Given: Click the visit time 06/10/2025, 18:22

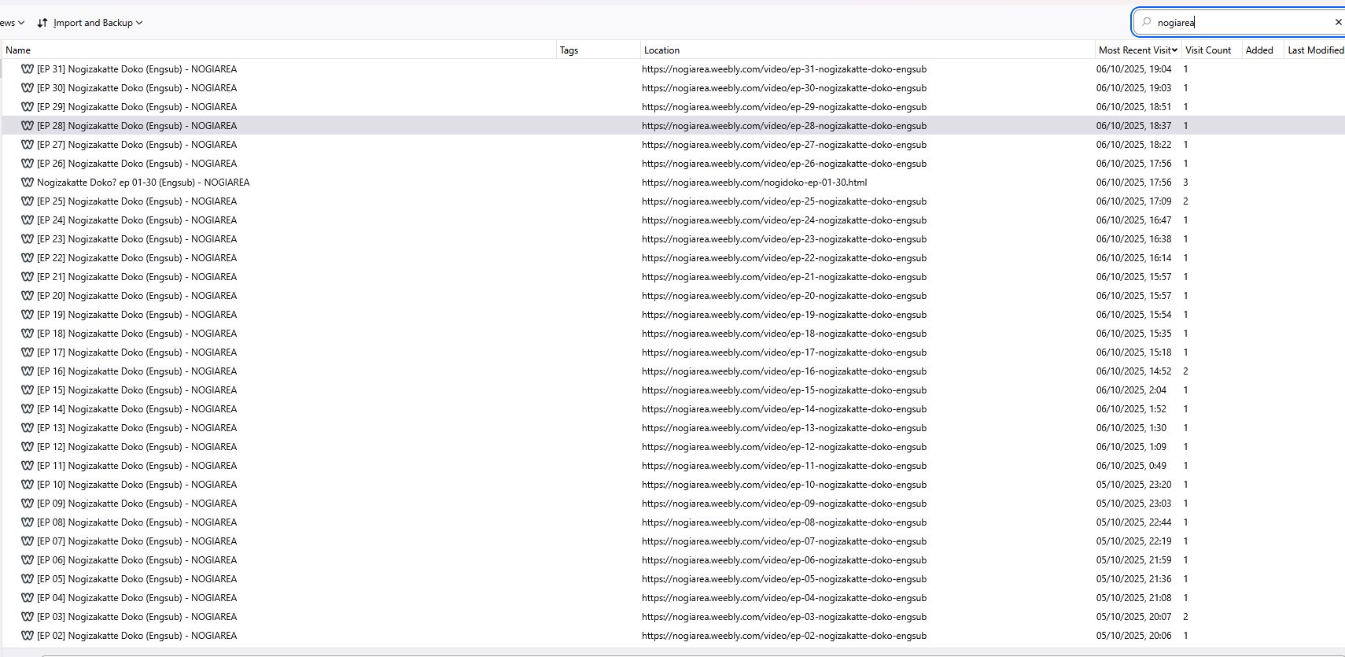Looking at the screenshot, I should click(x=1133, y=145).
